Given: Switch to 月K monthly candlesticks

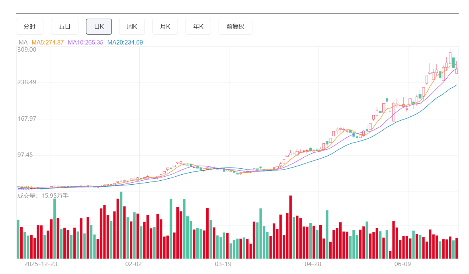Looking at the screenshot, I should pos(165,27).
